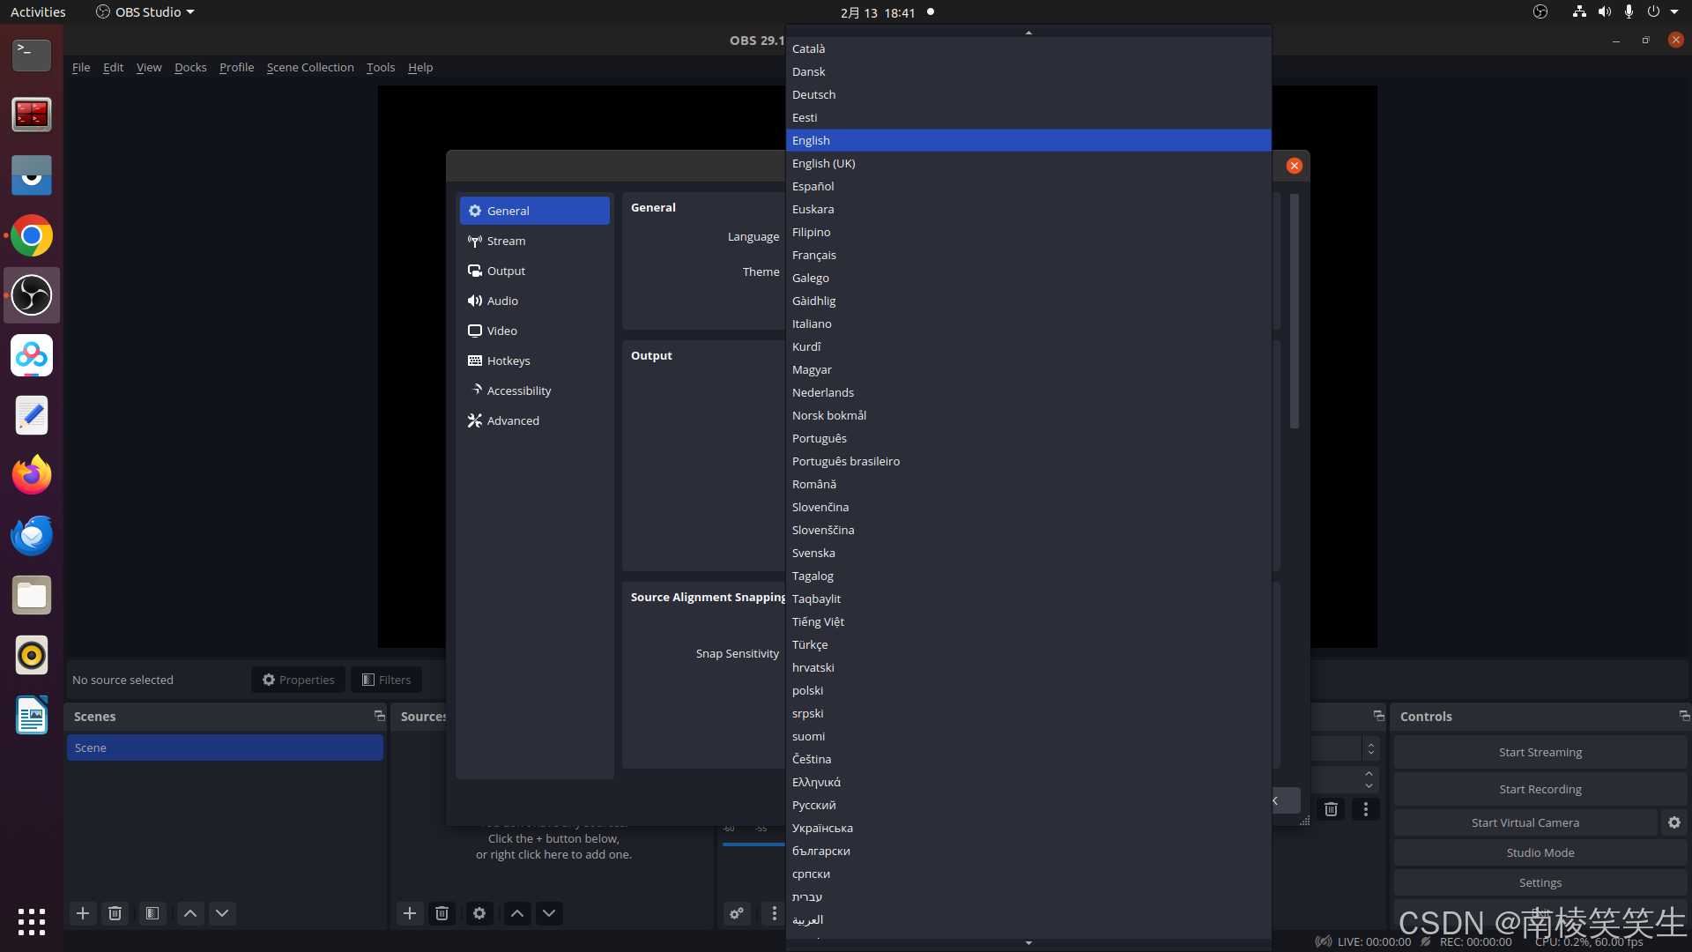The image size is (1692, 952).
Task: Open the scene filters icon
Action: click(152, 913)
